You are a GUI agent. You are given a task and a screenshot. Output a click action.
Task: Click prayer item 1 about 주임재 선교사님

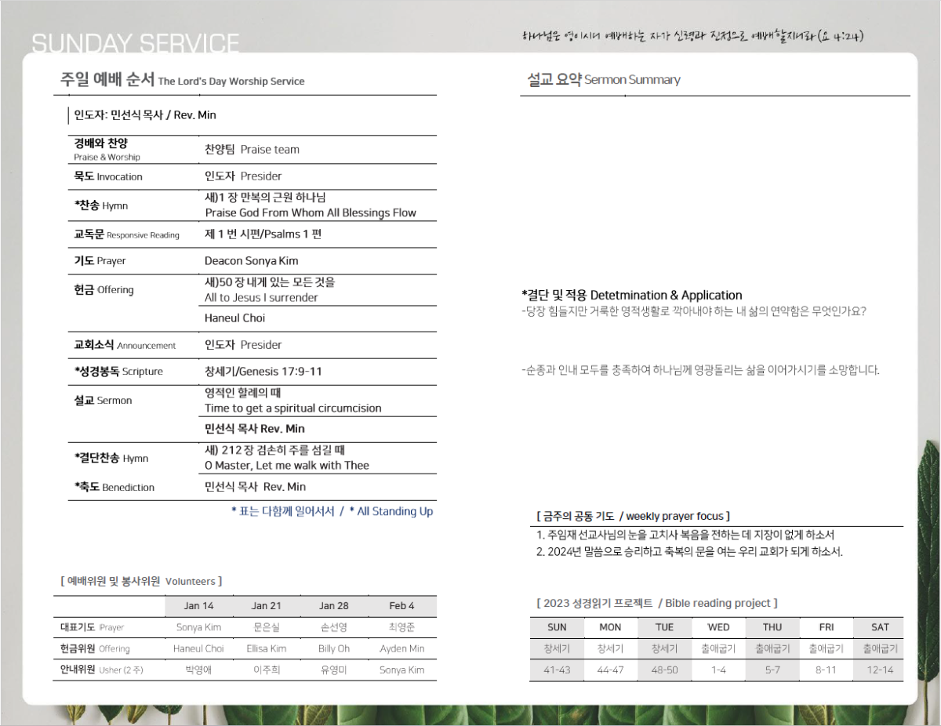coord(685,535)
